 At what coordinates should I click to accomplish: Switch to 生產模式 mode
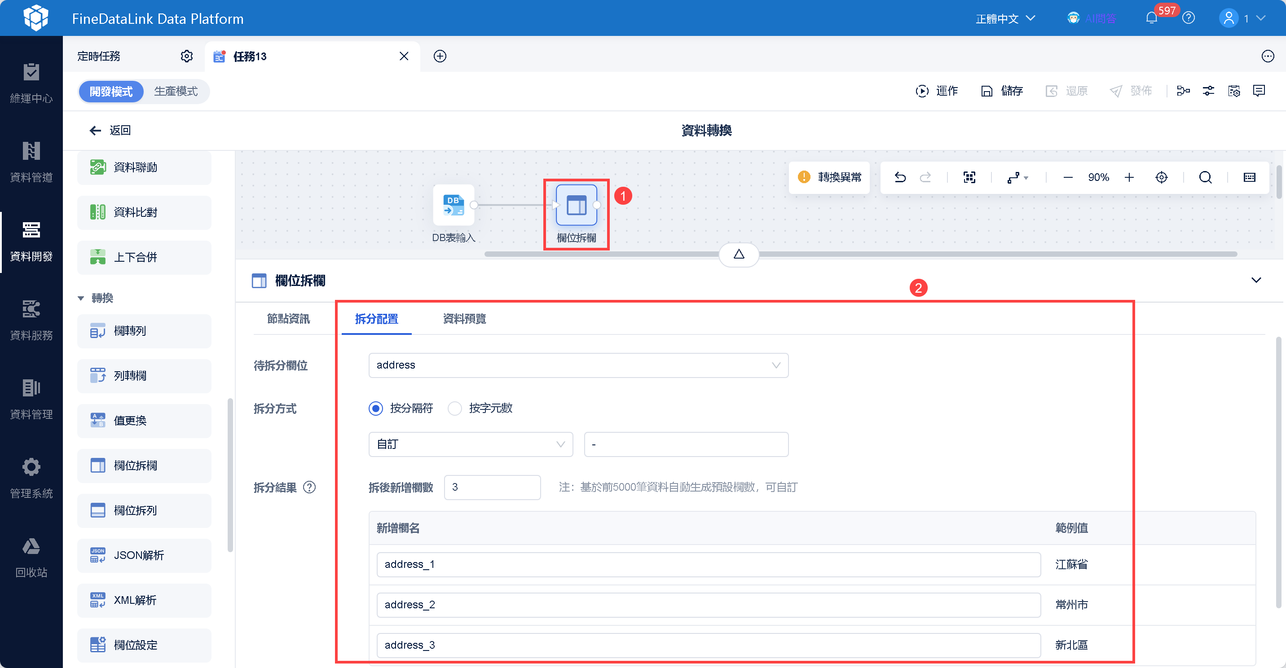click(176, 92)
